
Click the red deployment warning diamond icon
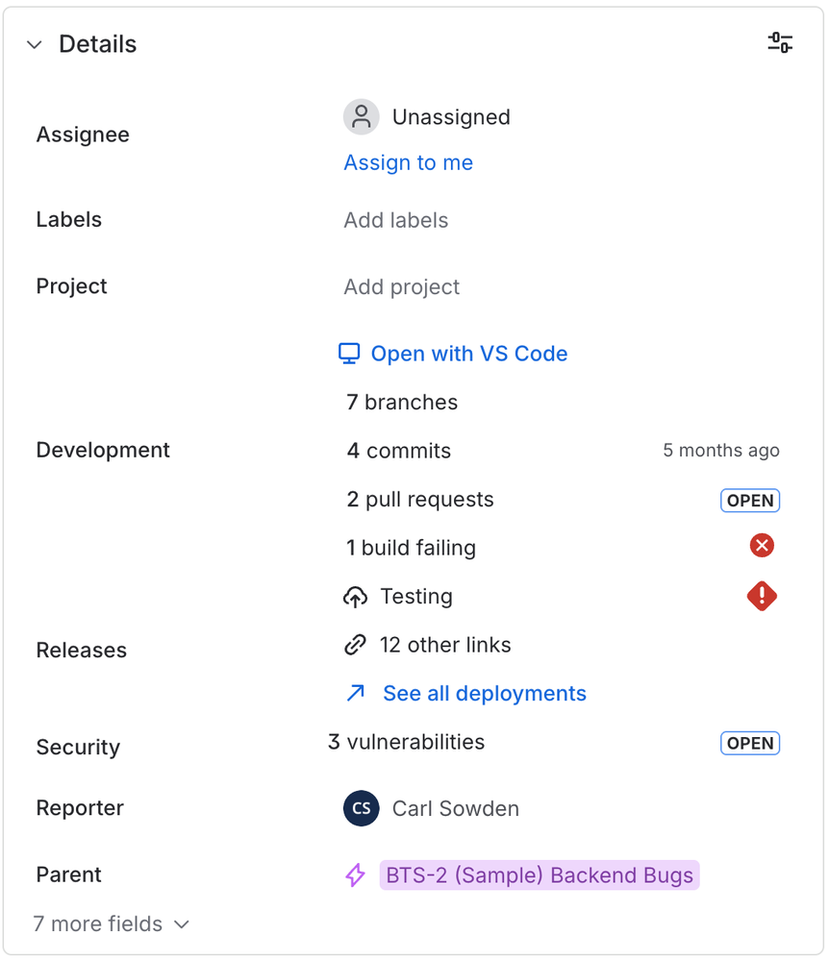coord(762,596)
